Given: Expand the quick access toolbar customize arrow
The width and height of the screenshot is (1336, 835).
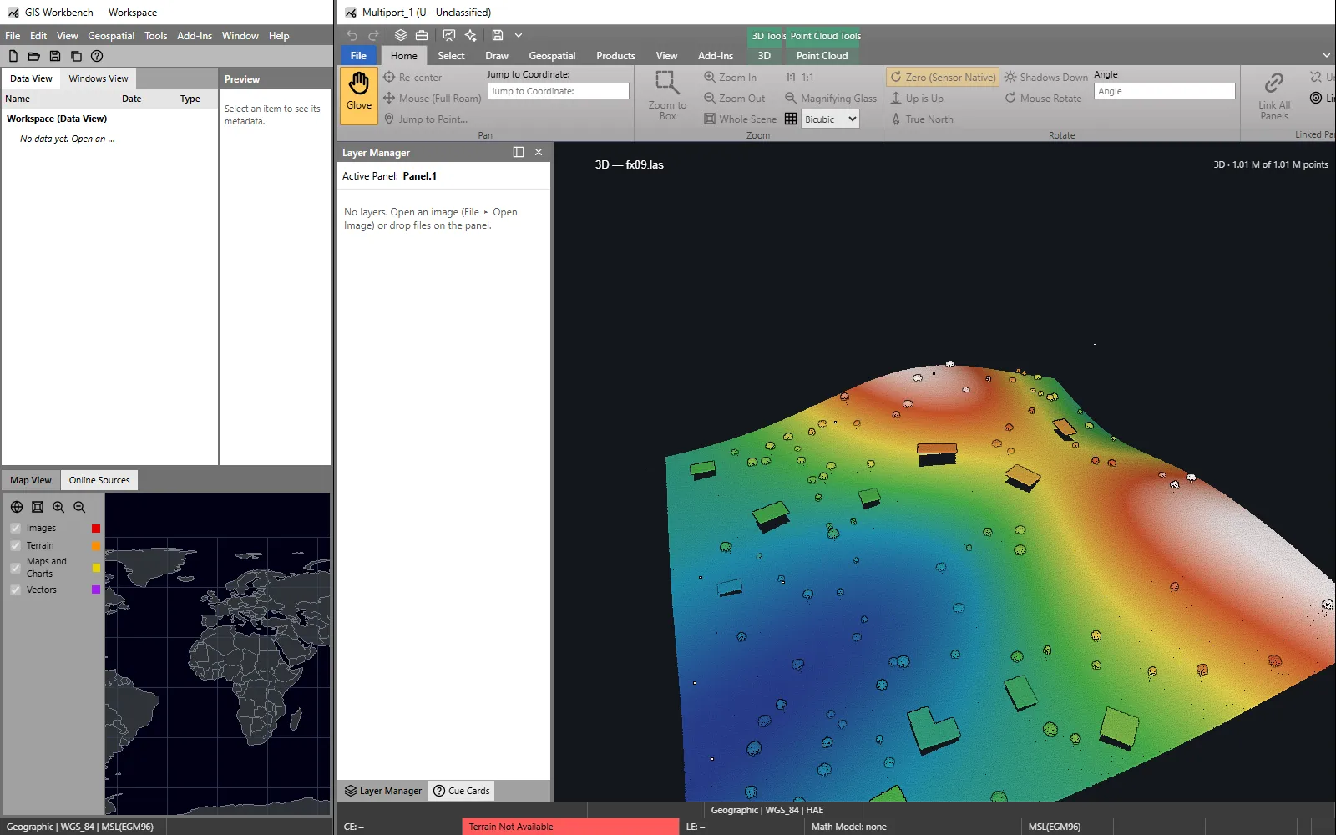Looking at the screenshot, I should click(x=519, y=35).
